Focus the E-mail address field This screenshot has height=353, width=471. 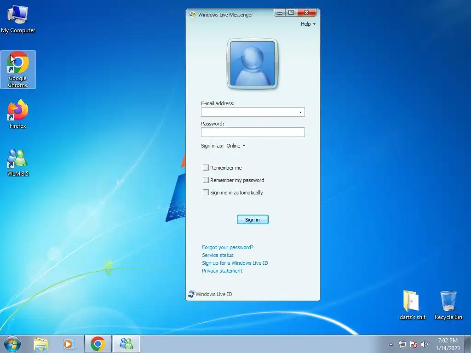(x=253, y=112)
